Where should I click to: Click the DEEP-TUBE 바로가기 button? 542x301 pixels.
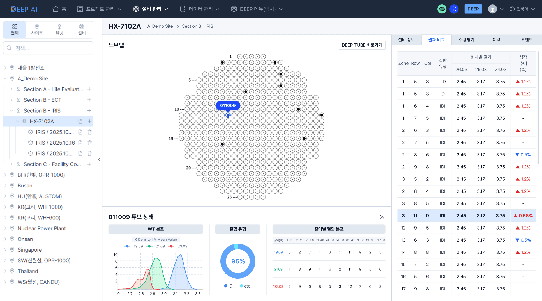tap(362, 45)
